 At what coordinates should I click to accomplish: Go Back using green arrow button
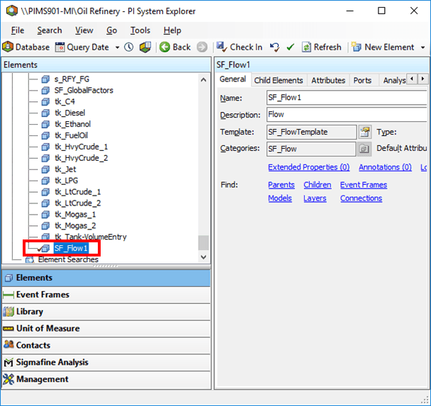[175, 47]
